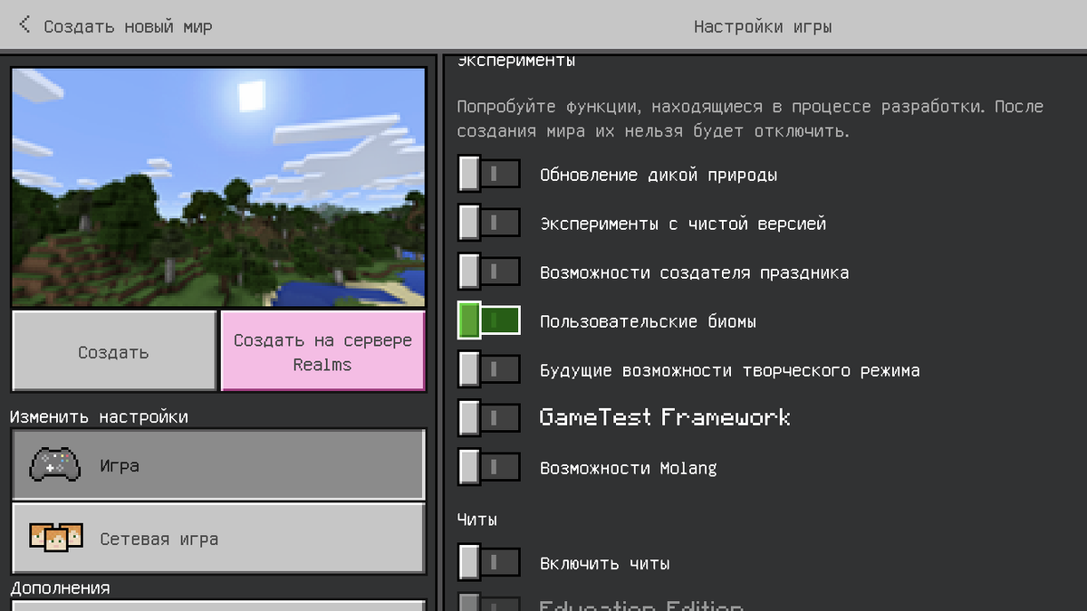Click the Возможности Molang label text
Viewport: 1087px width, 611px height.
click(628, 468)
